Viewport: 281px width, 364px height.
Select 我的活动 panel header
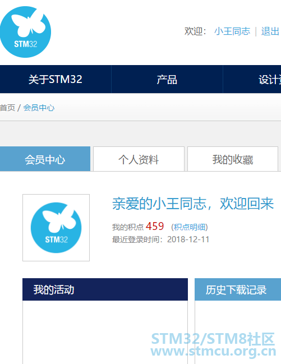[x=105, y=289]
